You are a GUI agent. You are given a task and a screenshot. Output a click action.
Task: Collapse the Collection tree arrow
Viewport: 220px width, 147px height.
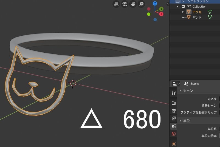[178, 7]
